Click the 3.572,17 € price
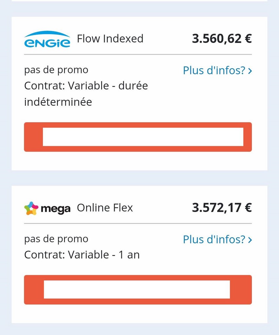Image resolution: width=279 pixels, height=335 pixels. pos(222,208)
